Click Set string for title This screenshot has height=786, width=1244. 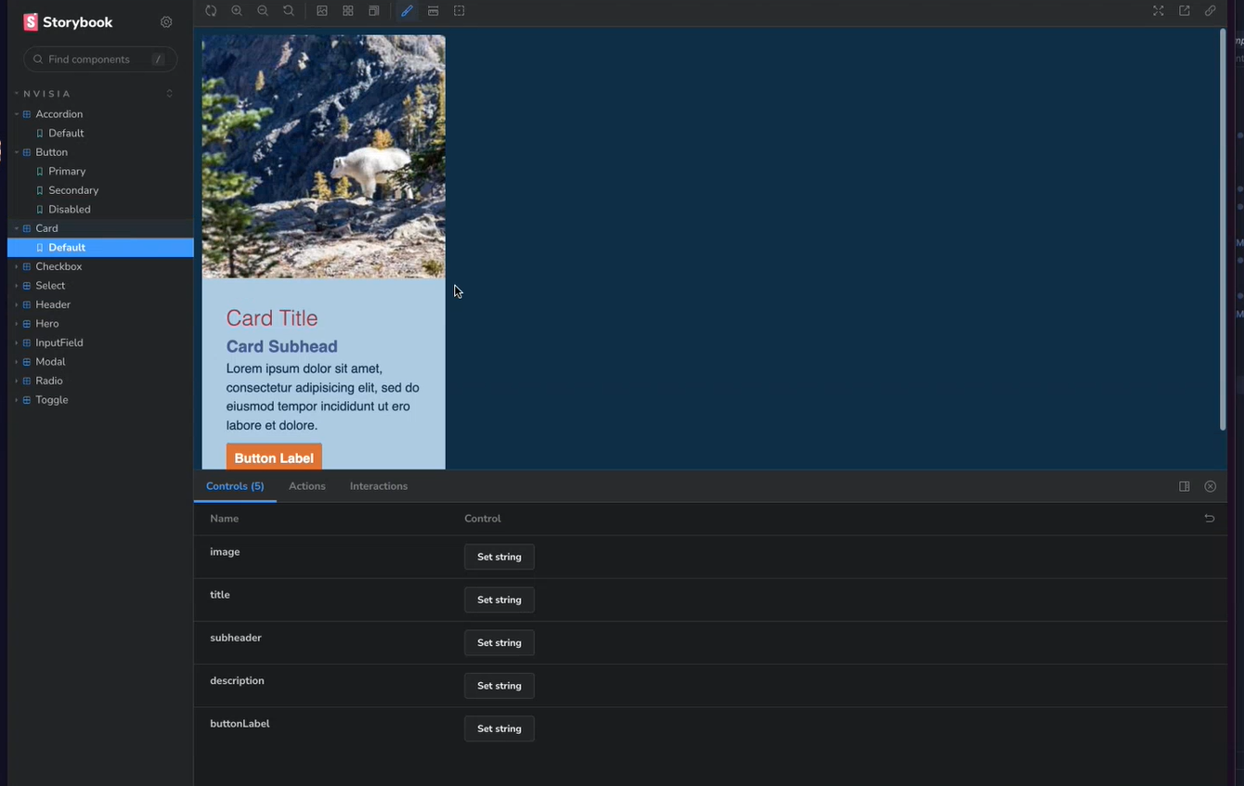tap(499, 599)
